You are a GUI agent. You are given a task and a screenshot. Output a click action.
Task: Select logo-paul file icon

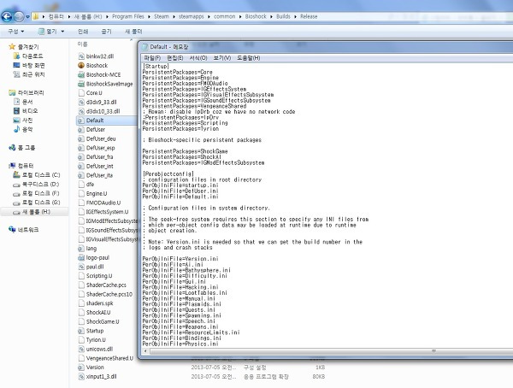pyautogui.click(x=81, y=258)
